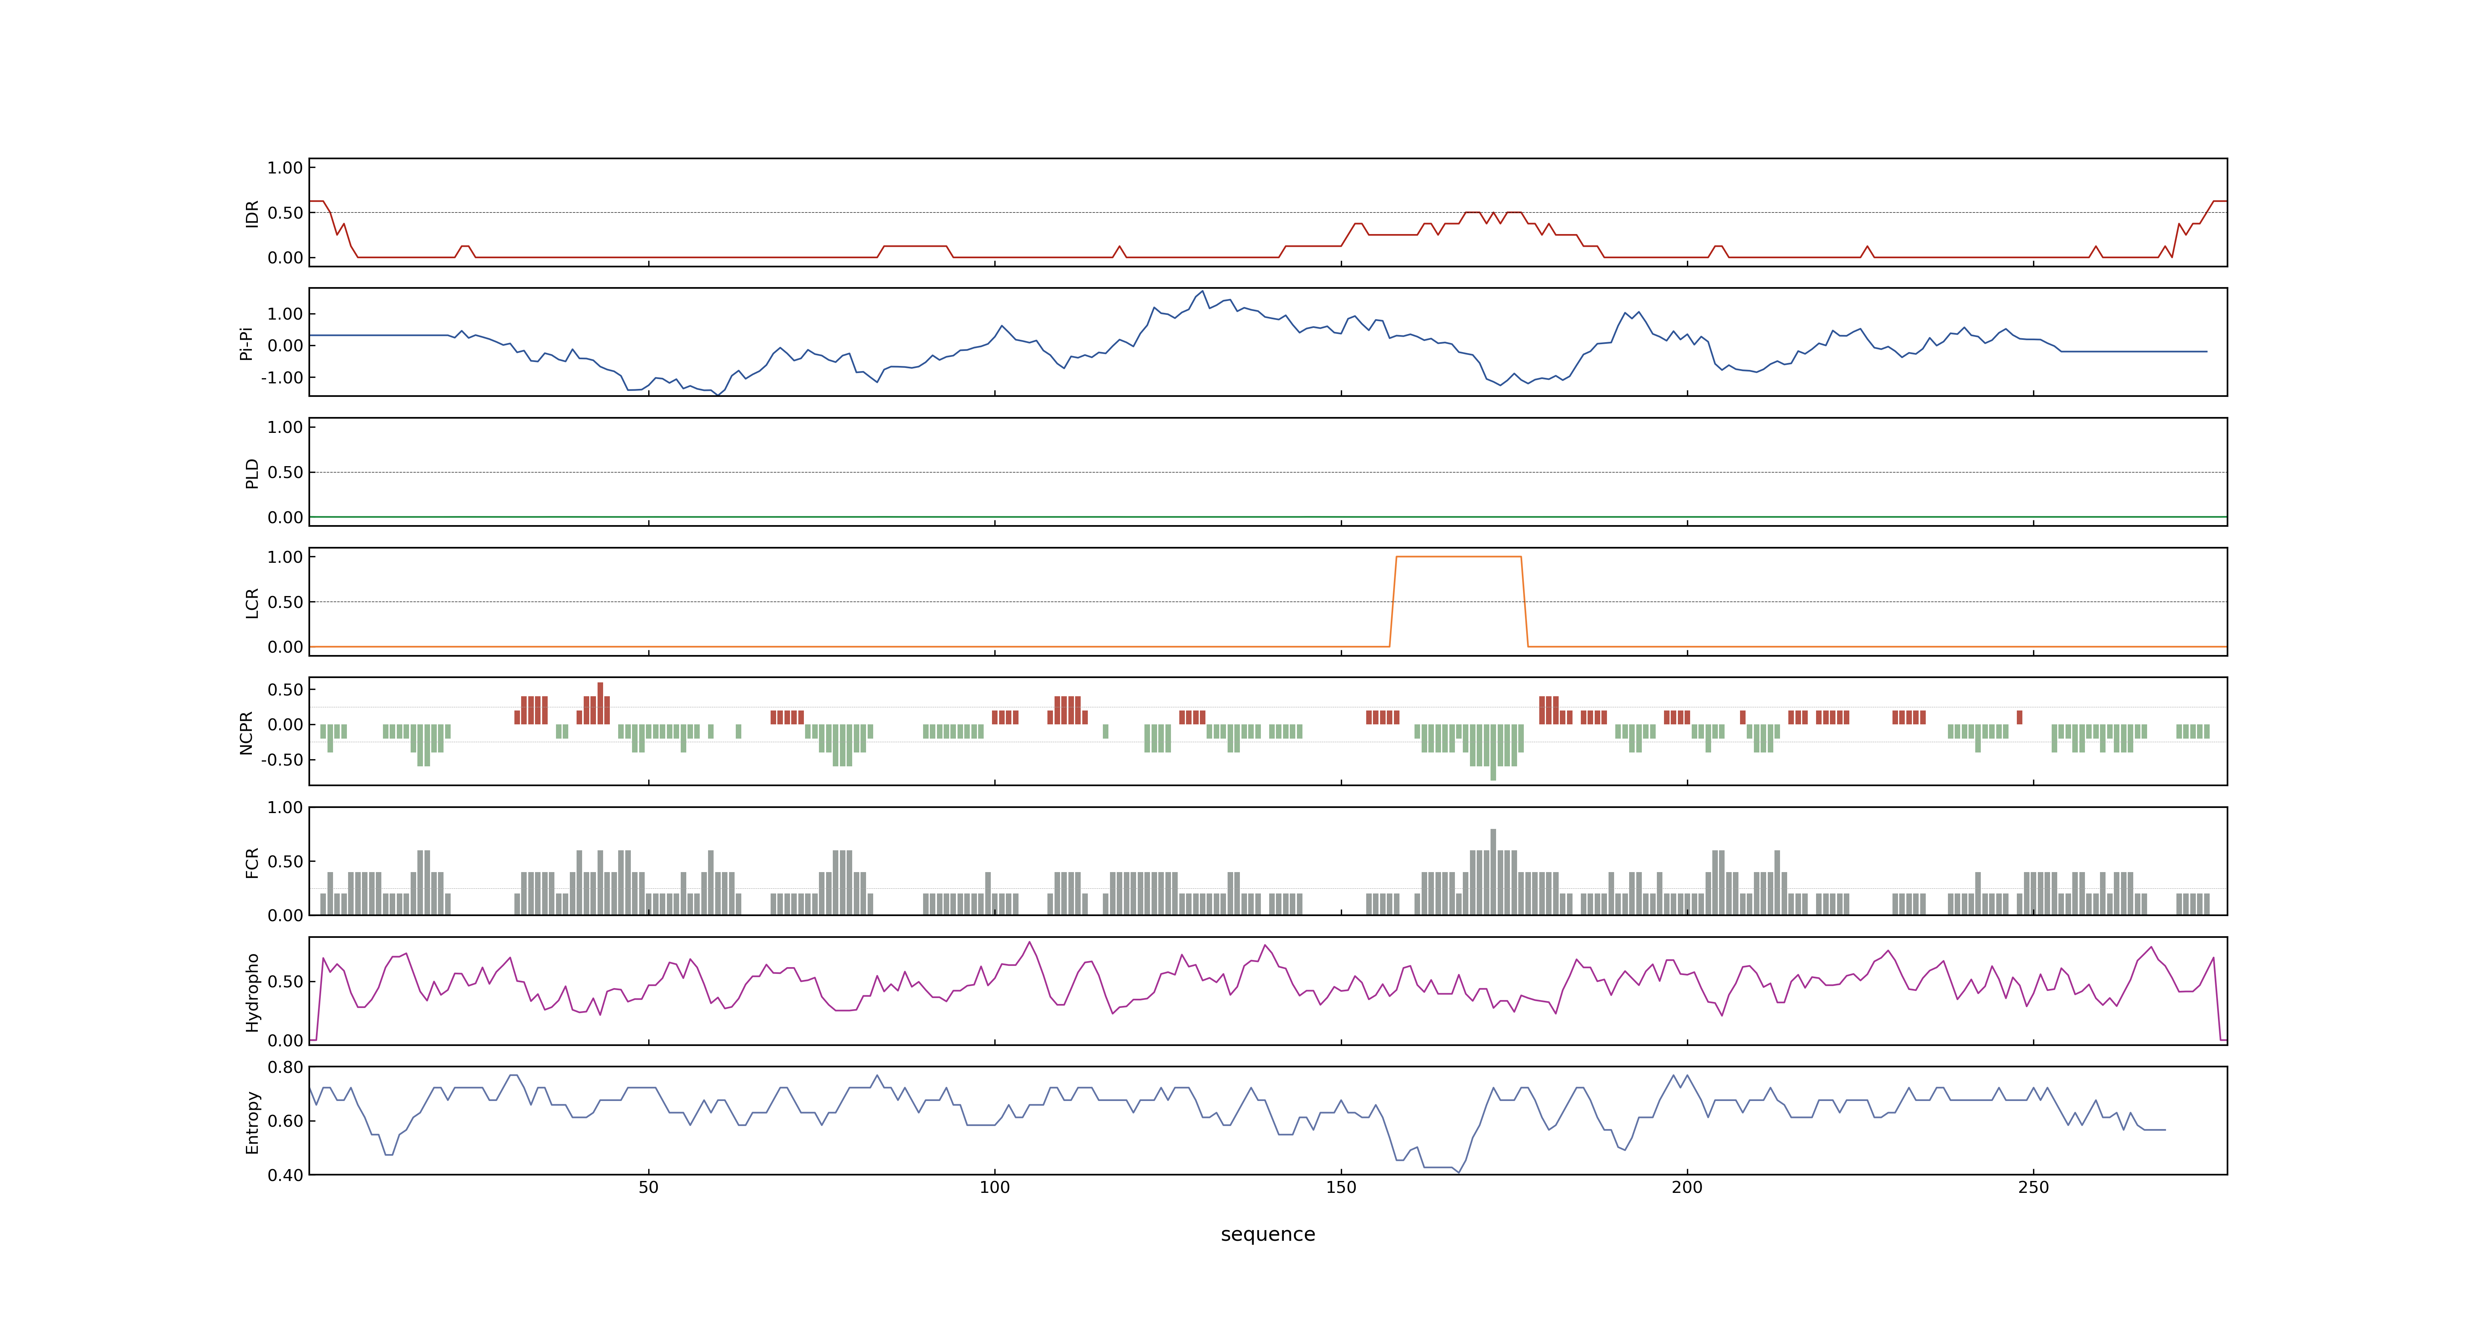Click the Pi-Pi y-axis label

click(x=246, y=343)
